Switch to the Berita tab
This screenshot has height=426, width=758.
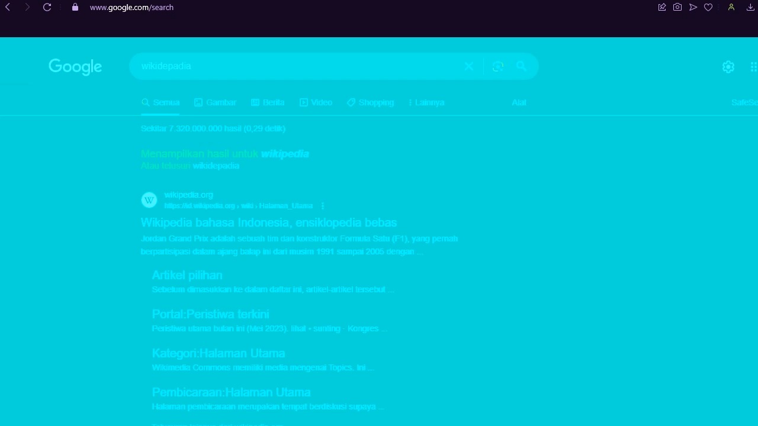(268, 102)
